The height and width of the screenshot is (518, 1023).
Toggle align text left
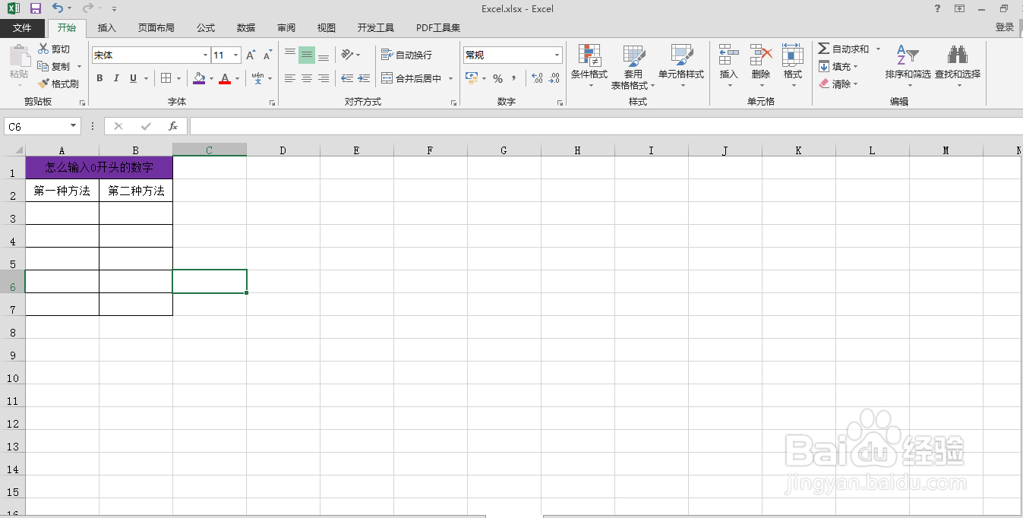pyautogui.click(x=290, y=78)
